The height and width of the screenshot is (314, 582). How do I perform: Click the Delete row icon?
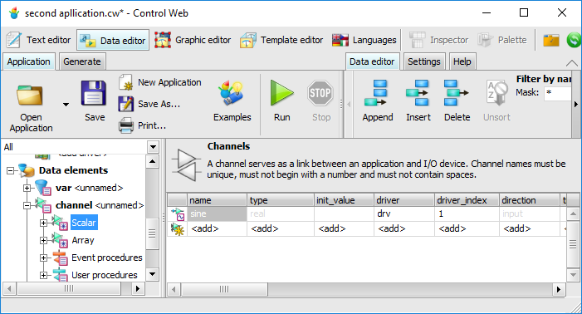(x=456, y=93)
